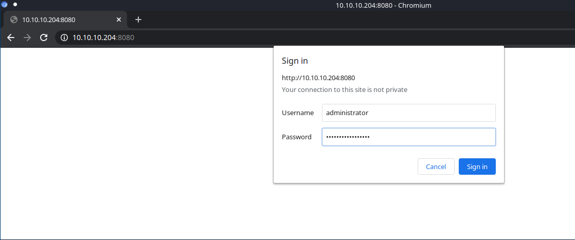Click the Username input field
The height and width of the screenshot is (240, 575).
(408, 113)
